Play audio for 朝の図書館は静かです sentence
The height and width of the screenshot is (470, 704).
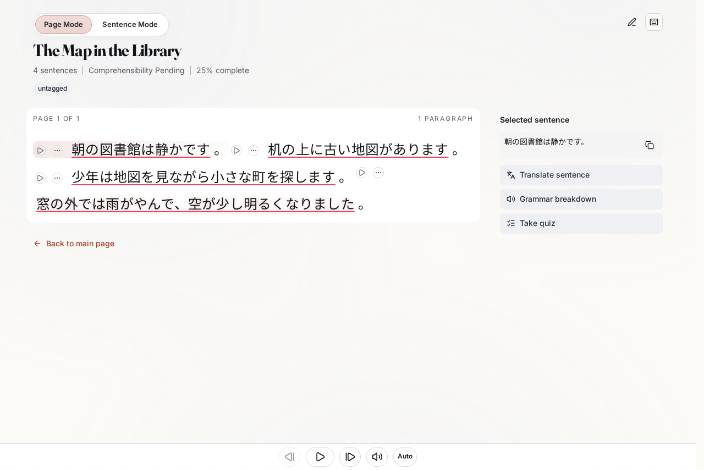[40, 151]
